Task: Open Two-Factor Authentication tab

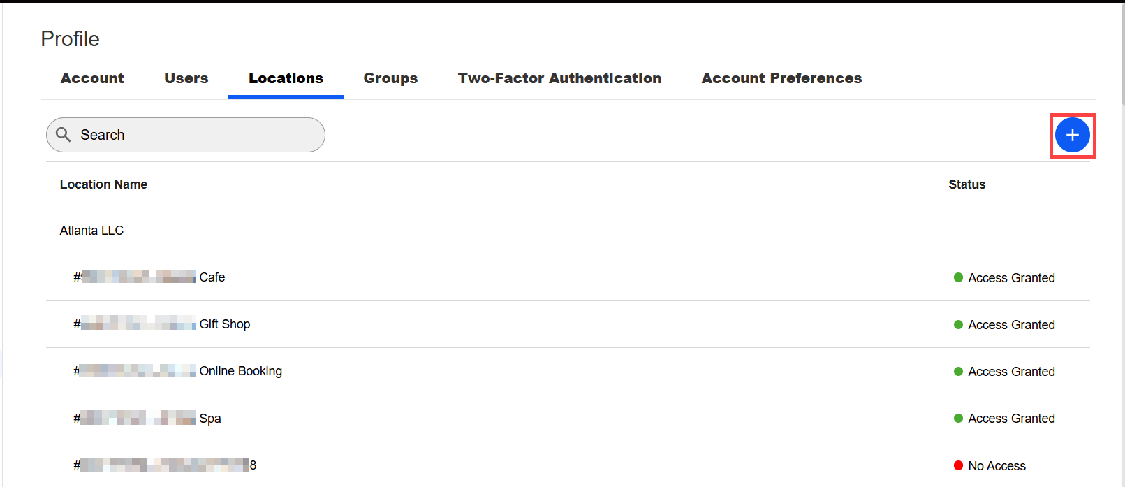Action: tap(559, 78)
